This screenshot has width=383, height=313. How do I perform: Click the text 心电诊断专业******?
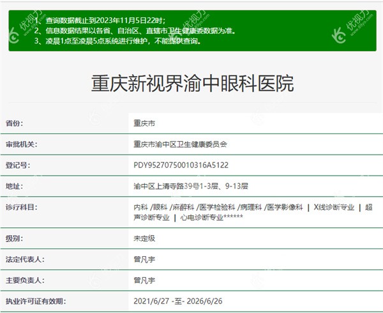click(212, 217)
